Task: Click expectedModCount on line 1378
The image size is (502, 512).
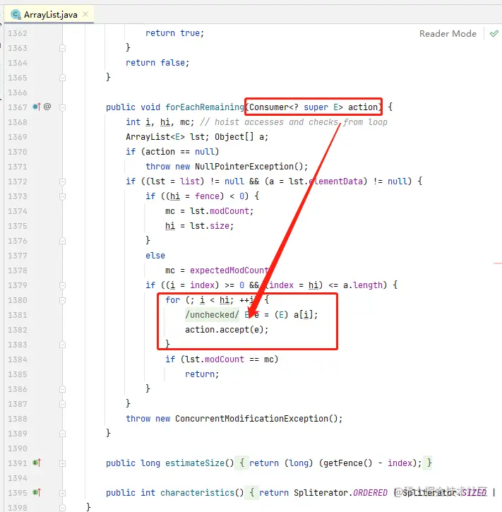Action: click(x=229, y=270)
